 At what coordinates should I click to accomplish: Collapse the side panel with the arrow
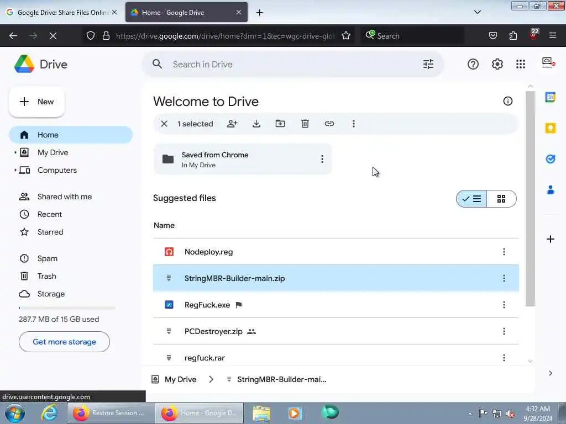tap(550, 373)
